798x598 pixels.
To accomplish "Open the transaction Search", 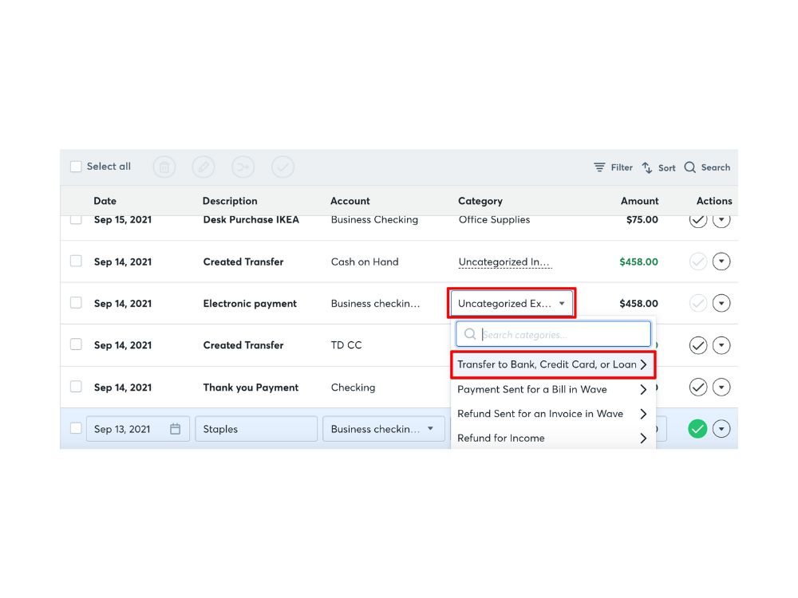I will pyautogui.click(x=707, y=167).
